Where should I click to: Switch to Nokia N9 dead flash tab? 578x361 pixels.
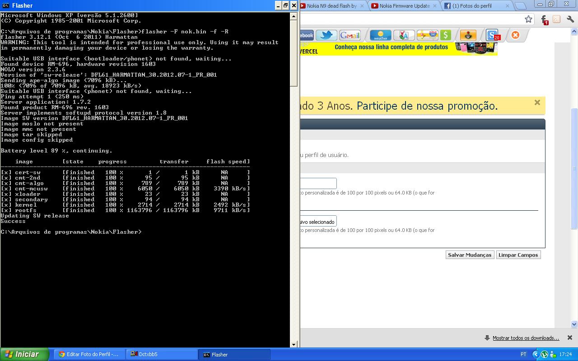pyautogui.click(x=332, y=6)
